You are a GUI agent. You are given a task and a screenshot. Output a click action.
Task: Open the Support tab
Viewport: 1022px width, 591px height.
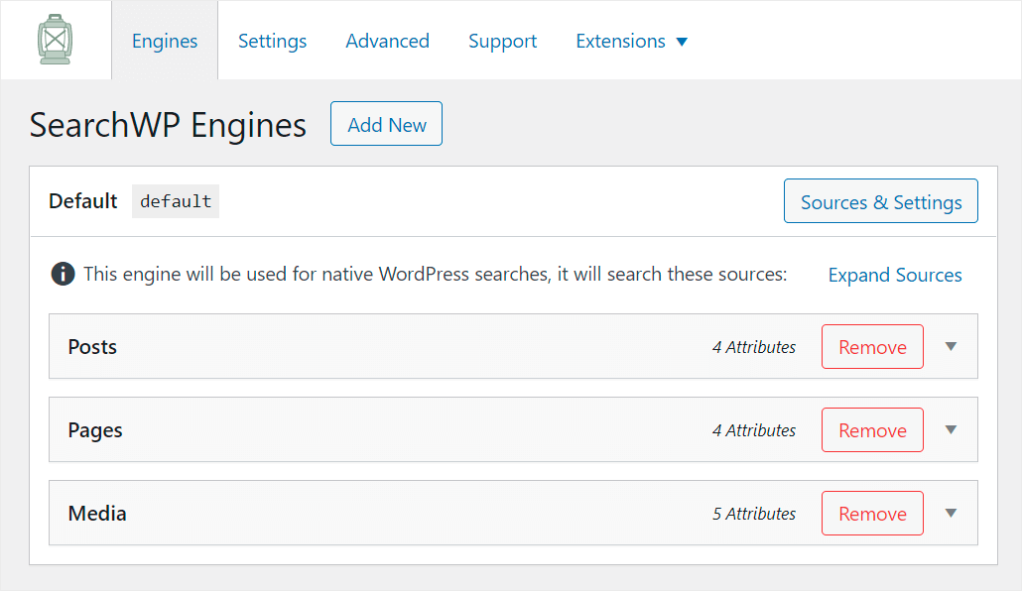(x=502, y=41)
